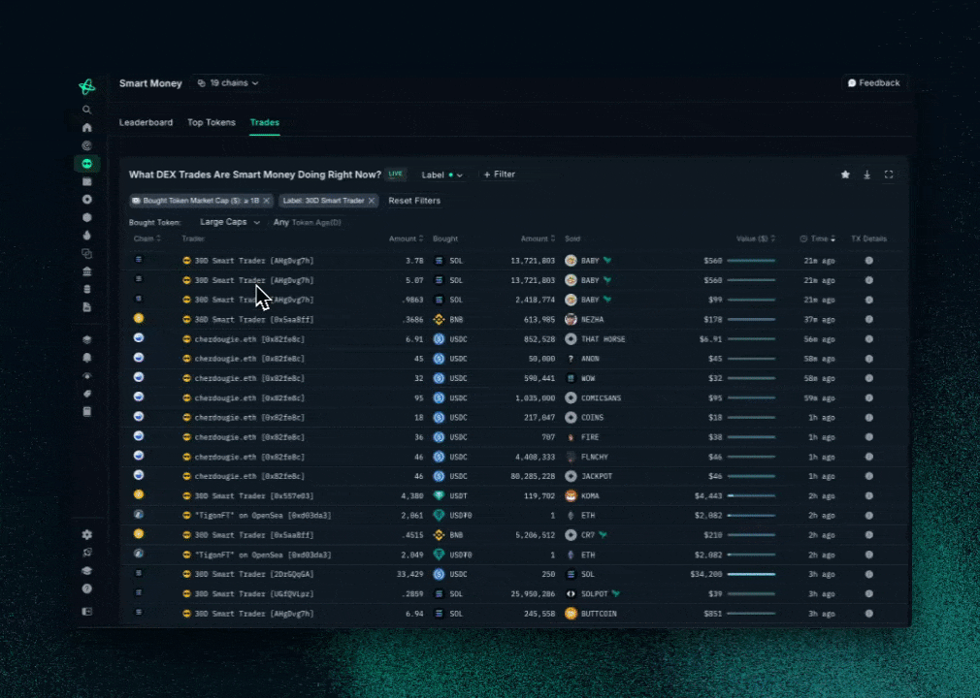
Task: Open the 19 chains dropdown
Action: pyautogui.click(x=228, y=83)
